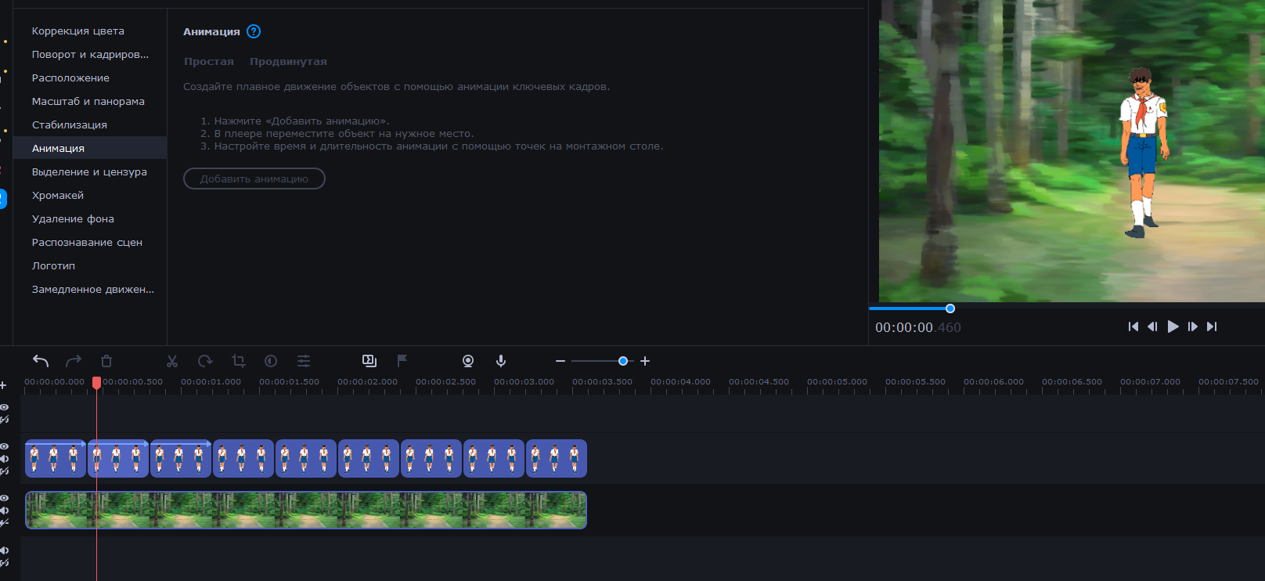This screenshot has height=581, width=1265.
Task: Click ruler time 00:00:02.000
Action: [x=368, y=382]
